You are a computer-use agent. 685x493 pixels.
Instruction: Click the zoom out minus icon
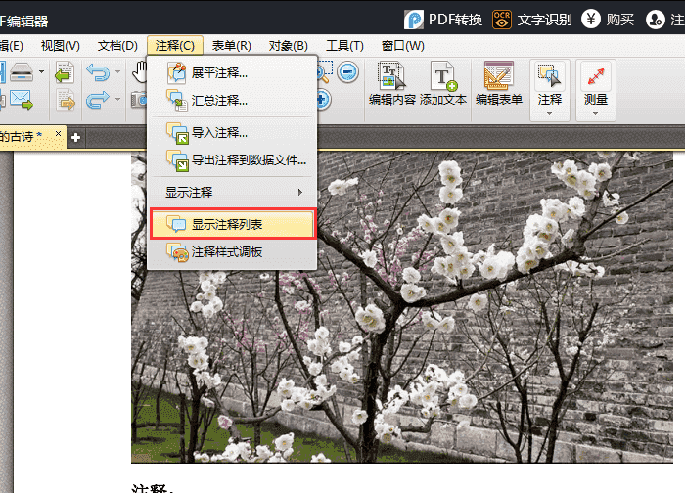tap(348, 71)
